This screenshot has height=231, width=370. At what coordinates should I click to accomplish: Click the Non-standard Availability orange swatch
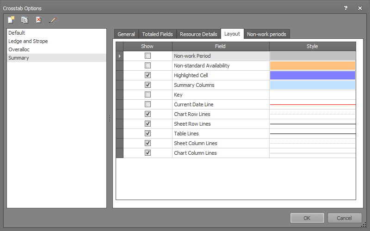tap(313, 66)
